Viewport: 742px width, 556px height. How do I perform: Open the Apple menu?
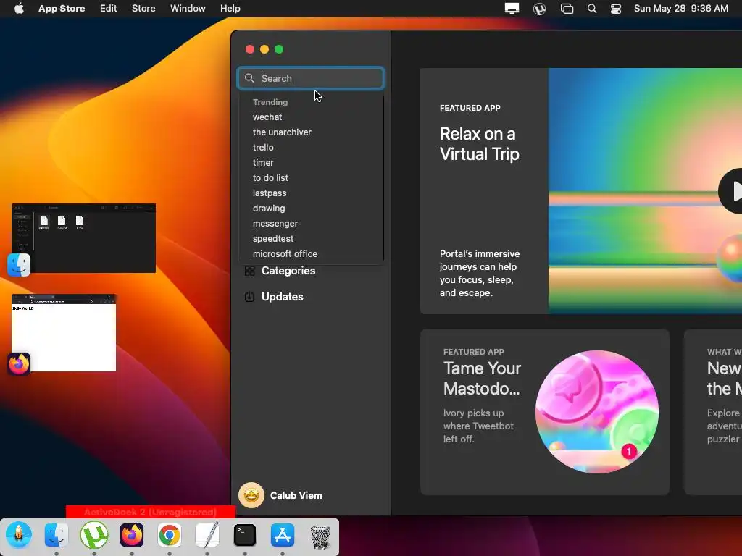coord(19,8)
